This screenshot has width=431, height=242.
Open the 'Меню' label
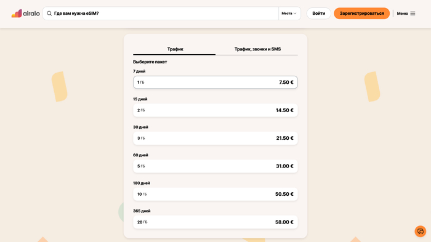(x=403, y=14)
